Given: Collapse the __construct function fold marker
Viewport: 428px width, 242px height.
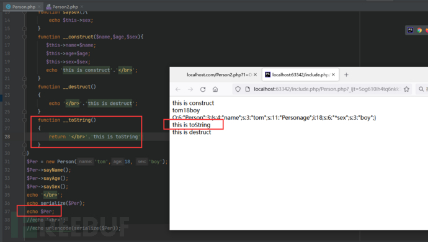Looking at the screenshot, I should click(24, 37).
